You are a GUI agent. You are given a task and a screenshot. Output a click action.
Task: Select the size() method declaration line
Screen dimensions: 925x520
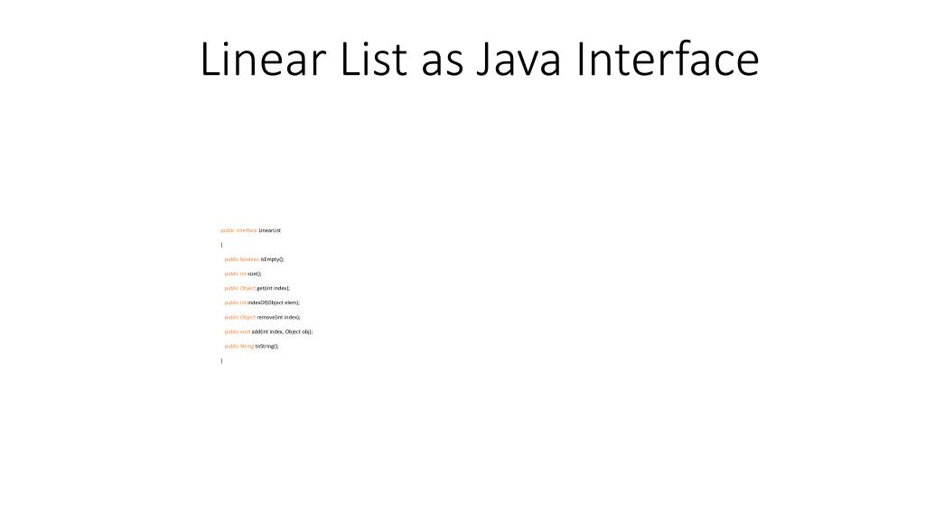click(243, 274)
